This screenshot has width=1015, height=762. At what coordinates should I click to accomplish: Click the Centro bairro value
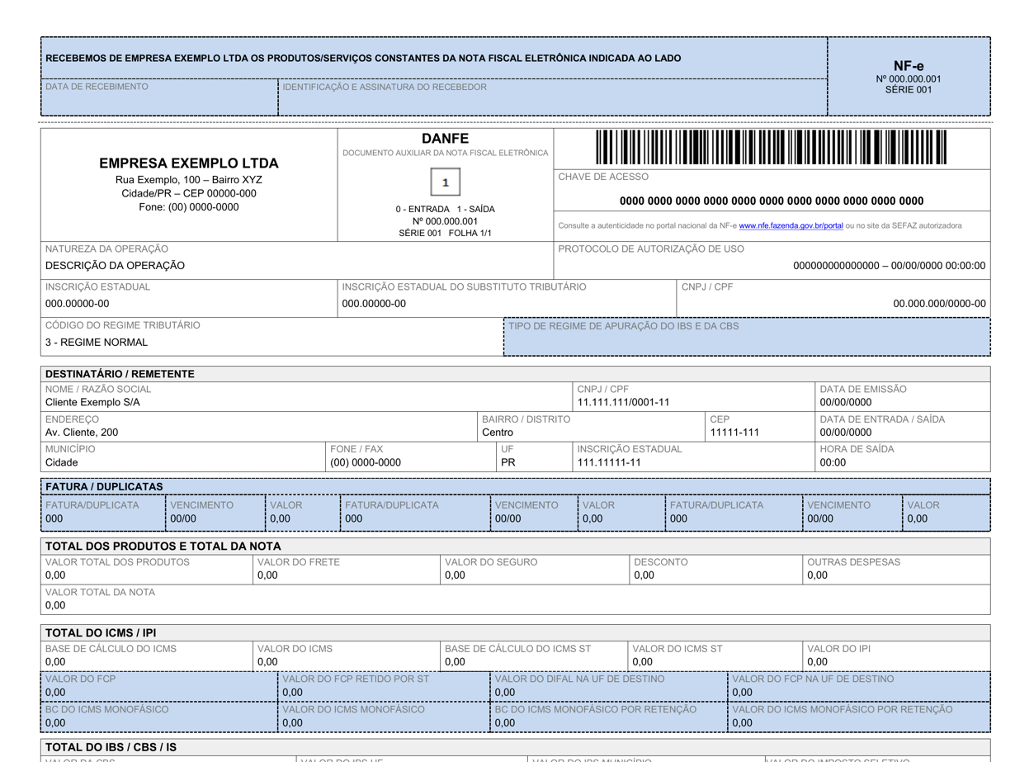click(x=498, y=433)
